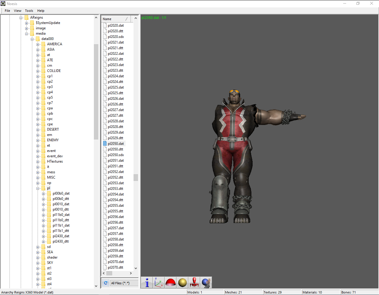
Task: Click the SKY folder icon
Action: pos(44,263)
